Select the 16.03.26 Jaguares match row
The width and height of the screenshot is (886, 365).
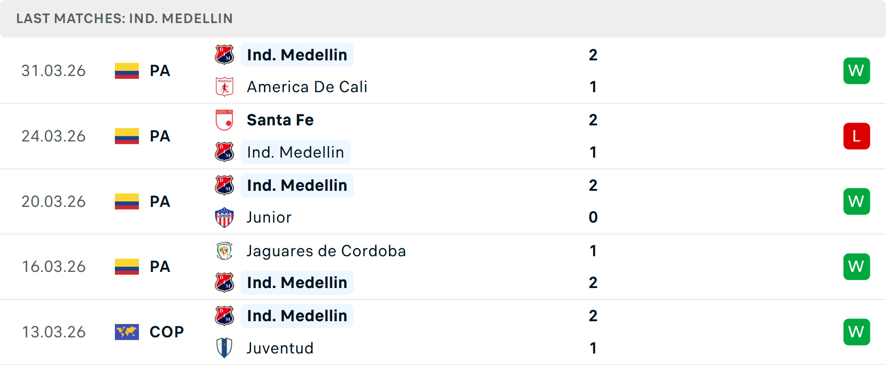[x=443, y=266]
